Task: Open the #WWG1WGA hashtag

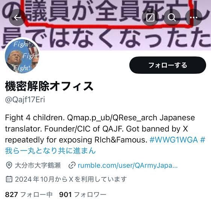Action: tap(174, 140)
